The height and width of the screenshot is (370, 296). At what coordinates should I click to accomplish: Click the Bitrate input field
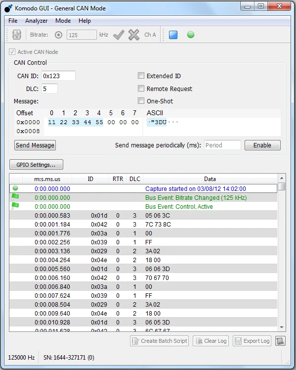(82, 35)
